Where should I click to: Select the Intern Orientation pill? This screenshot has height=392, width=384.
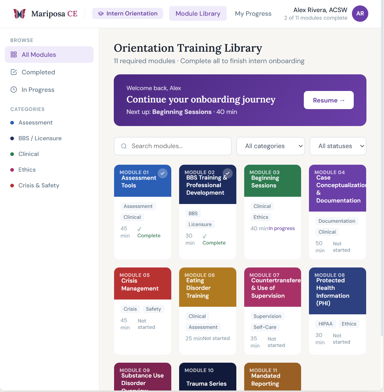[x=128, y=14]
